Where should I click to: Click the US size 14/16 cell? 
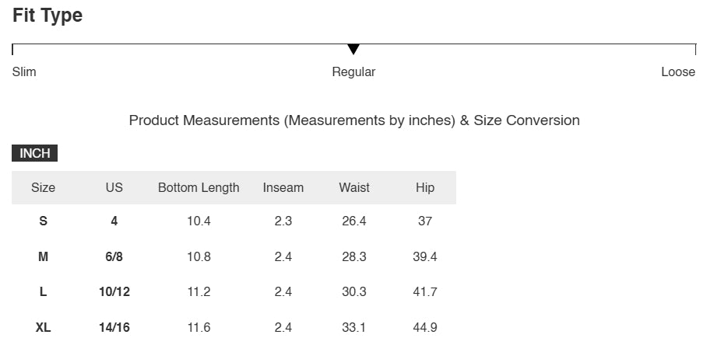pos(114,327)
